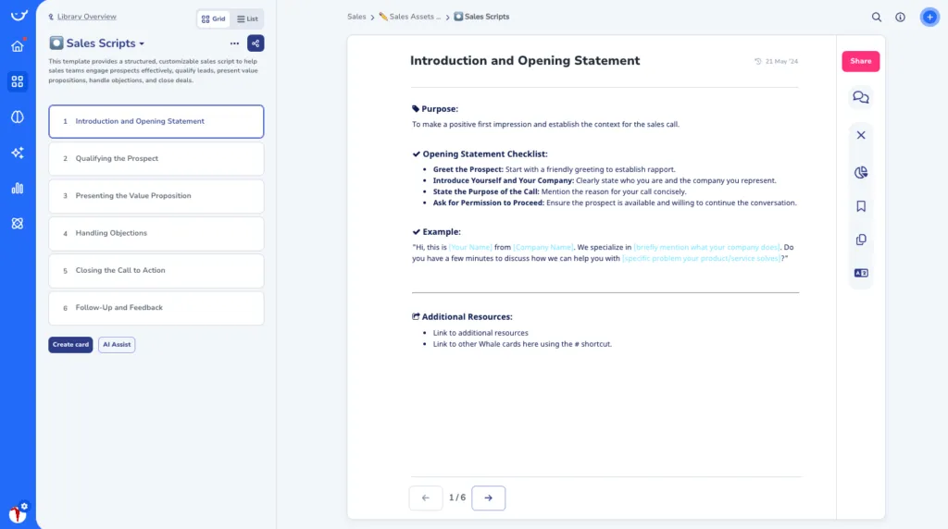
Task: Open the comments speech bubble icon
Action: (861, 97)
